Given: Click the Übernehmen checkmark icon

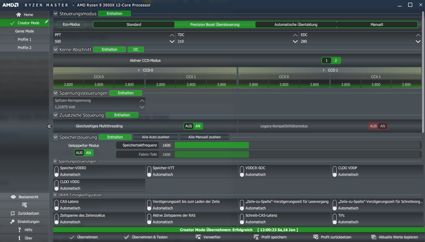Looking at the screenshot, I should tap(72, 237).
